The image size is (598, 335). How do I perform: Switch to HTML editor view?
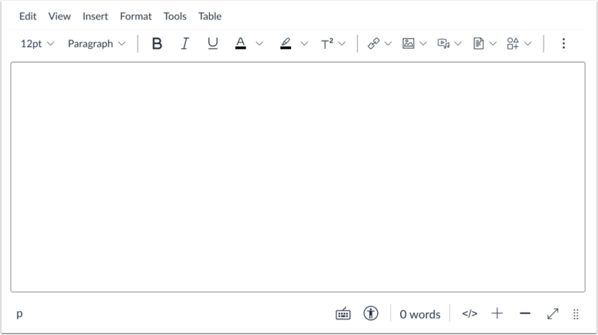pos(470,314)
